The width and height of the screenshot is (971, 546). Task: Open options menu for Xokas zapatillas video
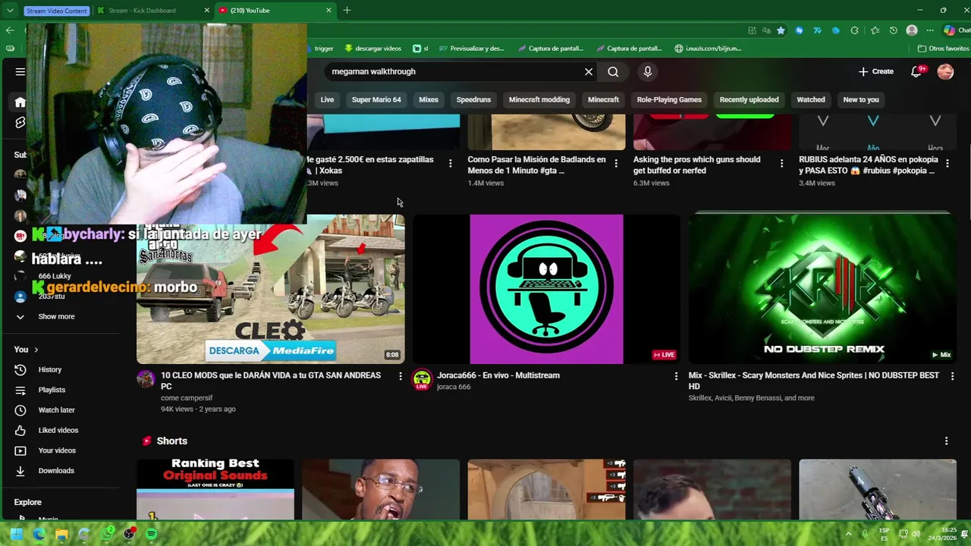pyautogui.click(x=451, y=163)
